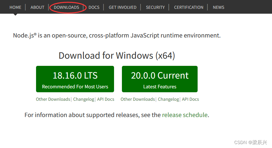View Changelog for the LTS release
This screenshot has height=148, width=272.
coord(84,99)
